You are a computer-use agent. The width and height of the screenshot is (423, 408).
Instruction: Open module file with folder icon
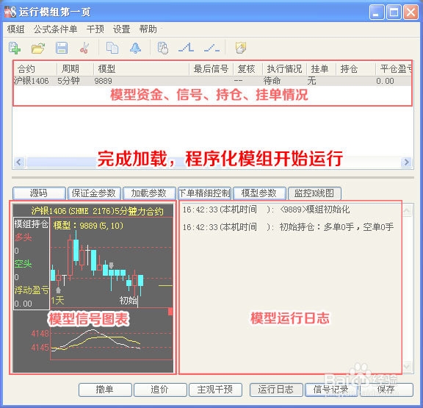pos(37,49)
